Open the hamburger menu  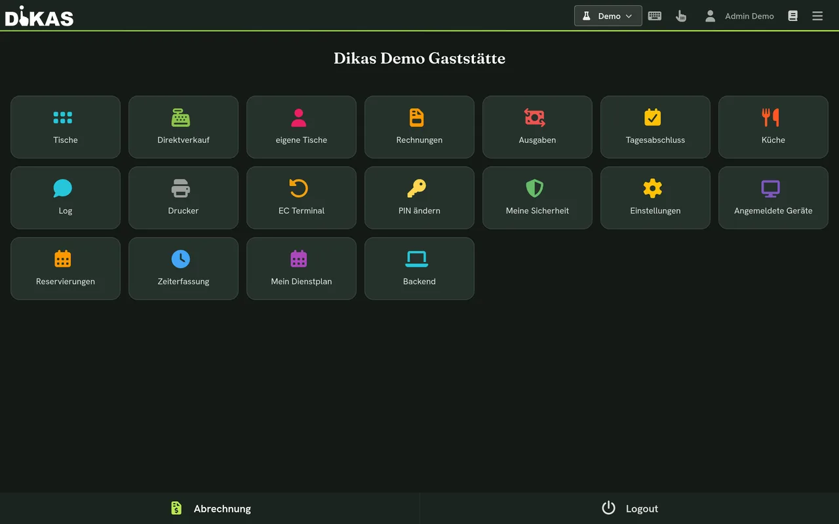coord(817,16)
